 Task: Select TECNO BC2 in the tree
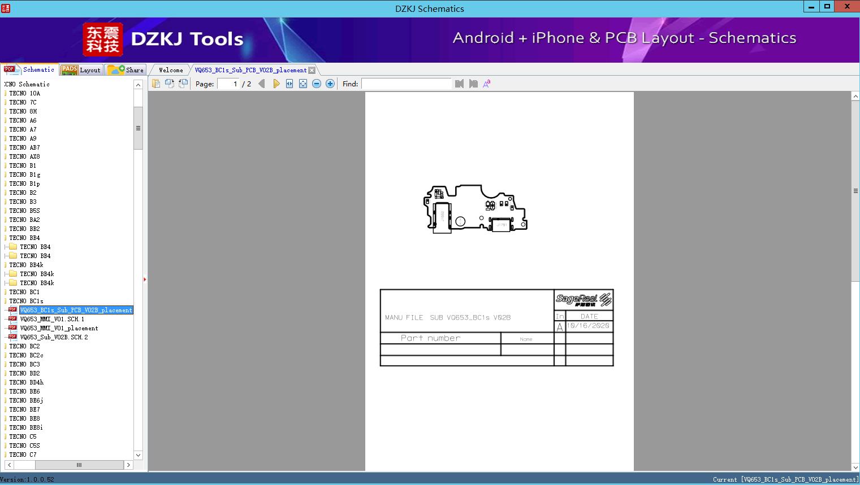click(24, 346)
